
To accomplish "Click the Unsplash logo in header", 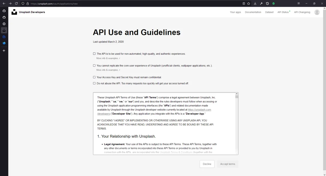I will pyautogui.click(x=14, y=12).
